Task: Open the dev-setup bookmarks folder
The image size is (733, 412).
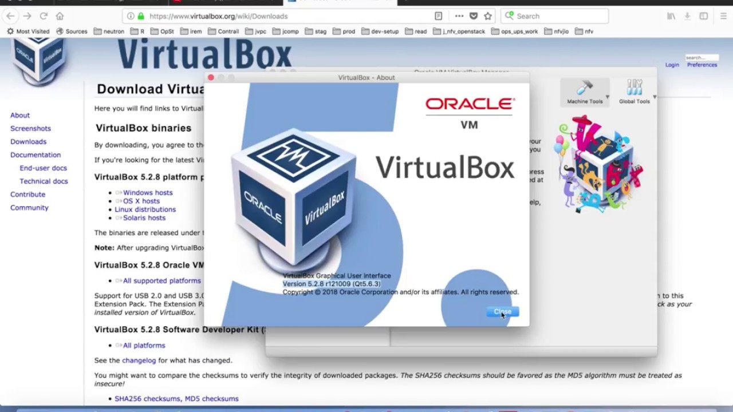Action: tap(380, 31)
